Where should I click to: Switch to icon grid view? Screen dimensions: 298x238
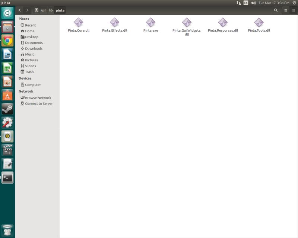294,10
